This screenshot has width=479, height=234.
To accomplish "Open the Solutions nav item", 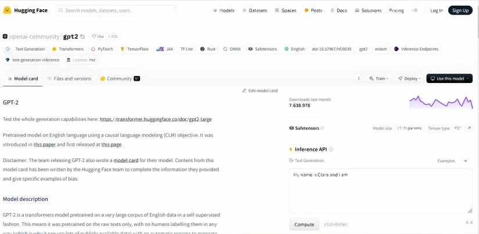I will pyautogui.click(x=368, y=10).
